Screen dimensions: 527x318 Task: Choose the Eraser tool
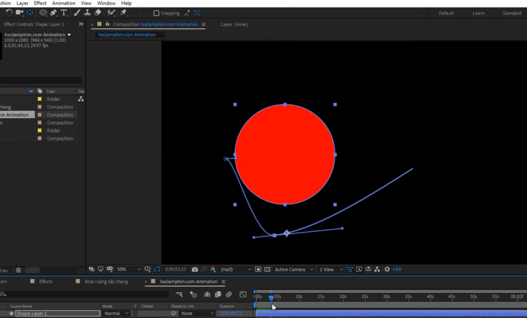coord(98,13)
